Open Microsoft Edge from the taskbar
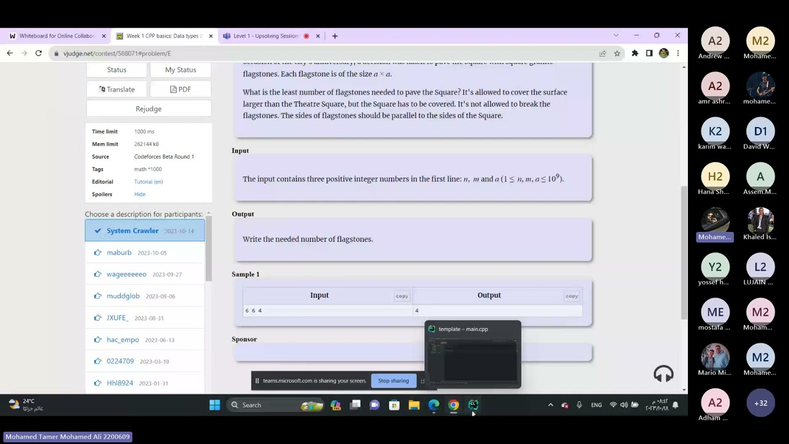This screenshot has height=444, width=789. [x=434, y=405]
